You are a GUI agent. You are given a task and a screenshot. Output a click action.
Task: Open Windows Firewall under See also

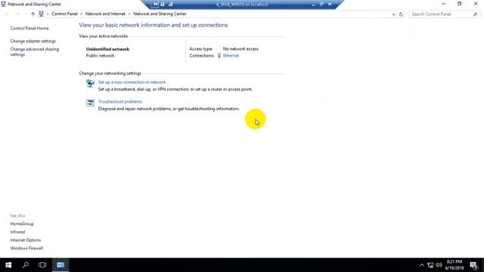(26, 248)
